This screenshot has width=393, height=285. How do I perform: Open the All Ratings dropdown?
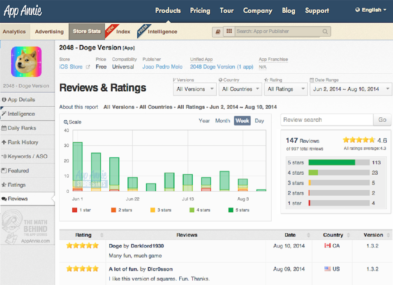pos(286,89)
